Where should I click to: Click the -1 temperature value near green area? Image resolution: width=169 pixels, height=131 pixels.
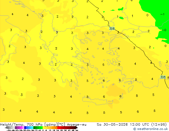coord(162,14)
